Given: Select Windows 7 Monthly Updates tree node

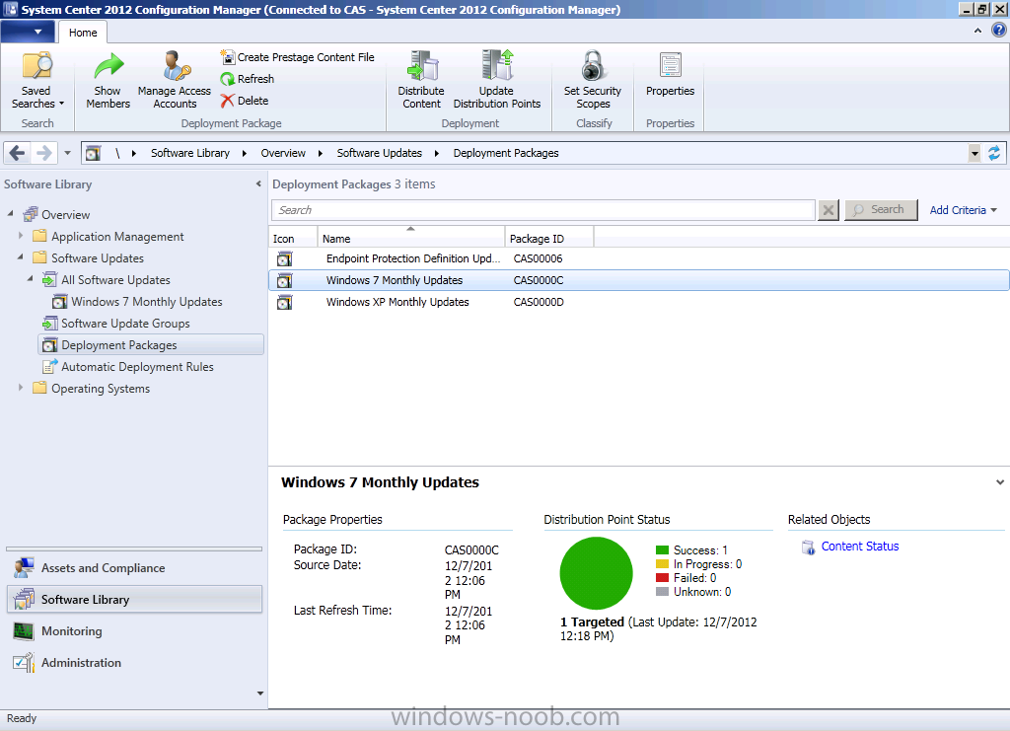Looking at the screenshot, I should (138, 302).
